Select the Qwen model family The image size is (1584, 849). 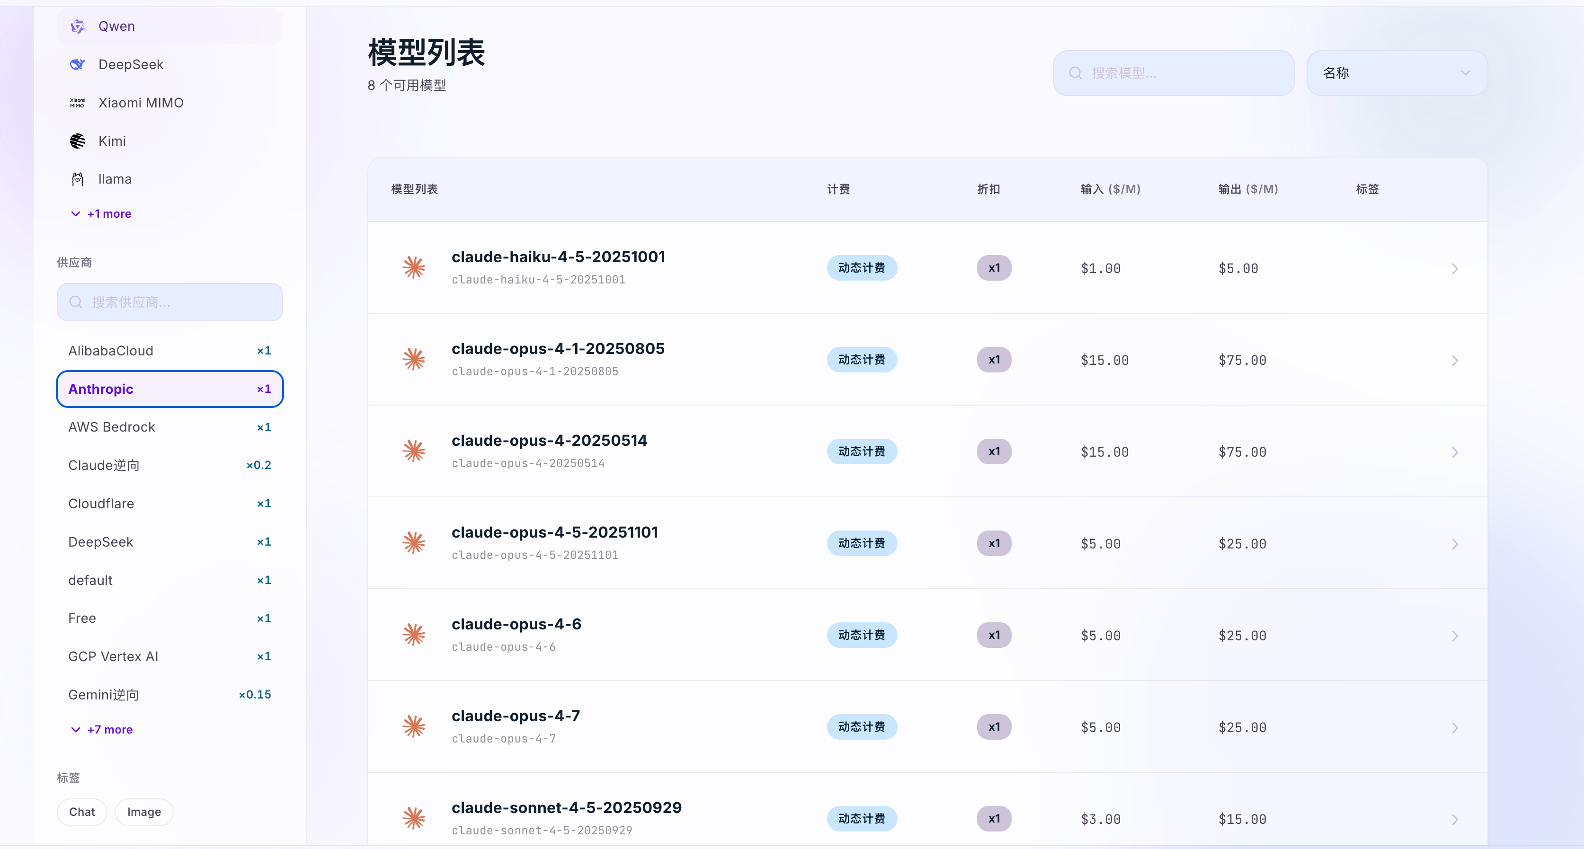tap(169, 27)
